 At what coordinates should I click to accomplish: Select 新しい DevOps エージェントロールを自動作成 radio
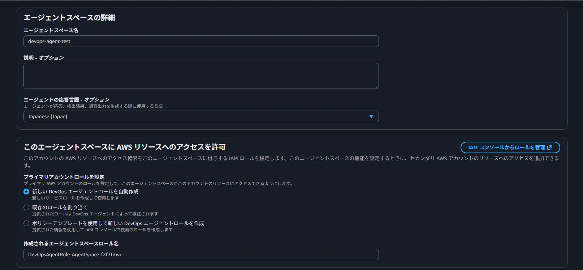pyautogui.click(x=26, y=192)
